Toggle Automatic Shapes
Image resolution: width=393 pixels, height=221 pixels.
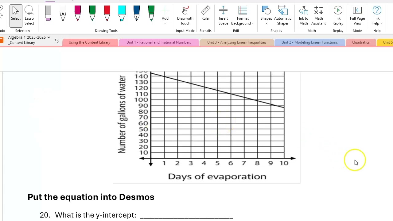[282, 16]
